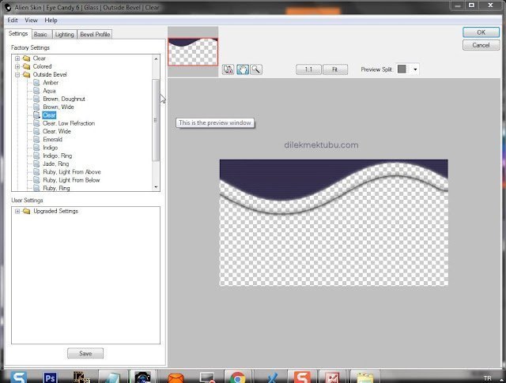Switch to the Bevel Profile tab
Image resolution: width=506 pixels, height=383 pixels.
pos(95,35)
